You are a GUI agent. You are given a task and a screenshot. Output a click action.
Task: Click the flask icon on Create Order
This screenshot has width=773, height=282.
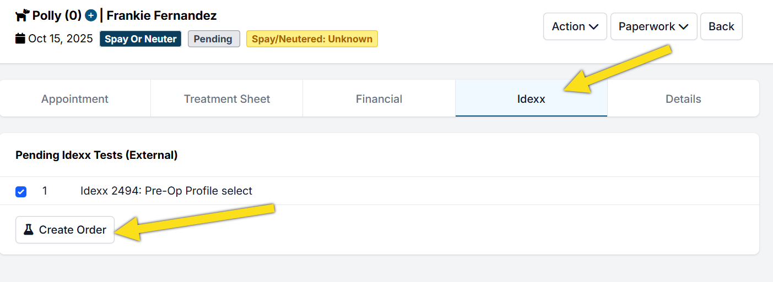point(29,230)
